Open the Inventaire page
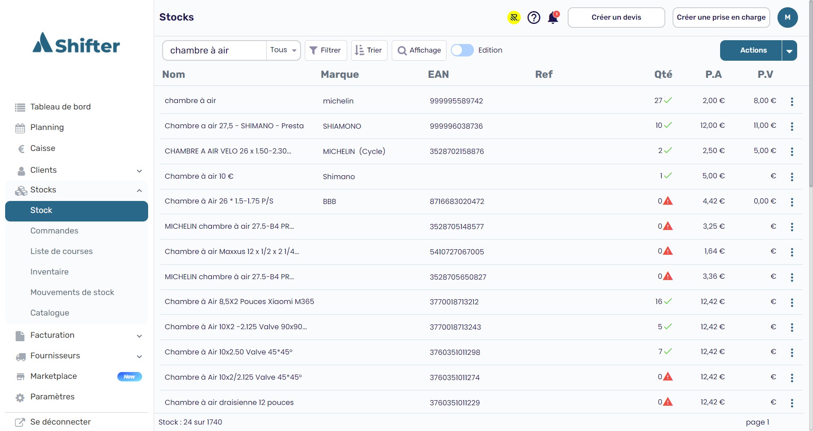This screenshot has height=431, width=813. (50, 272)
